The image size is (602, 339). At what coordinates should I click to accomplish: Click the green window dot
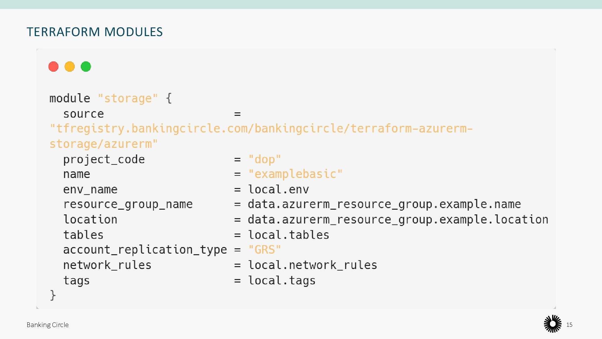click(86, 67)
